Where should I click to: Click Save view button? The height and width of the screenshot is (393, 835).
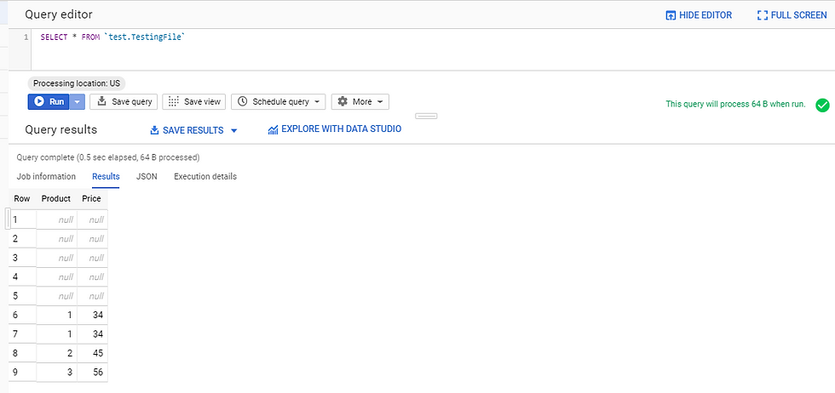194,101
